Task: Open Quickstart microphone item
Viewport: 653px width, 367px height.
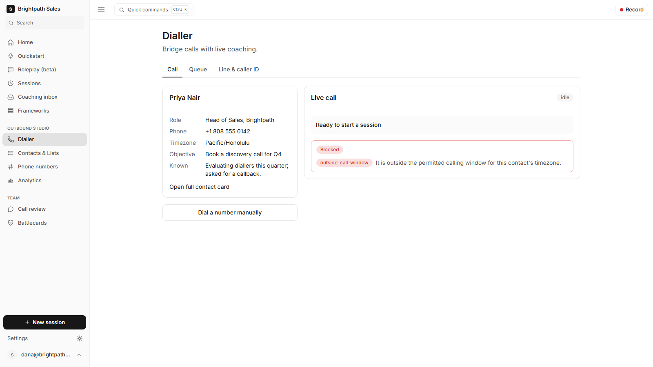Action: (x=44, y=56)
